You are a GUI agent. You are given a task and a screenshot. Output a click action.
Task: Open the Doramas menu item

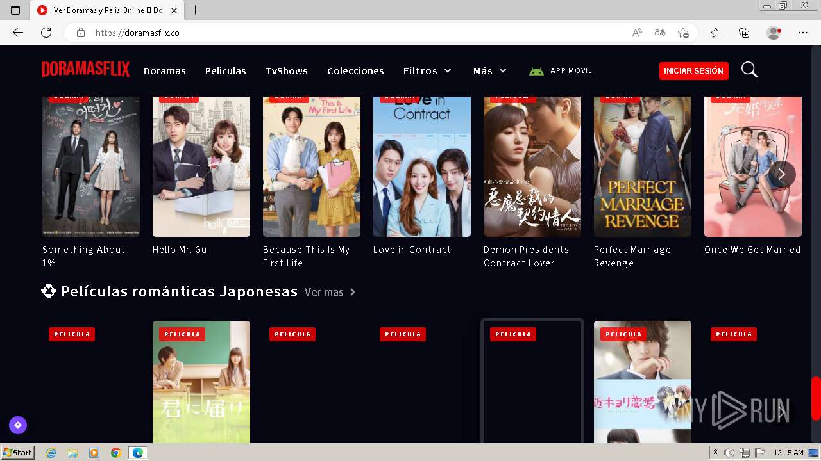pyautogui.click(x=165, y=71)
